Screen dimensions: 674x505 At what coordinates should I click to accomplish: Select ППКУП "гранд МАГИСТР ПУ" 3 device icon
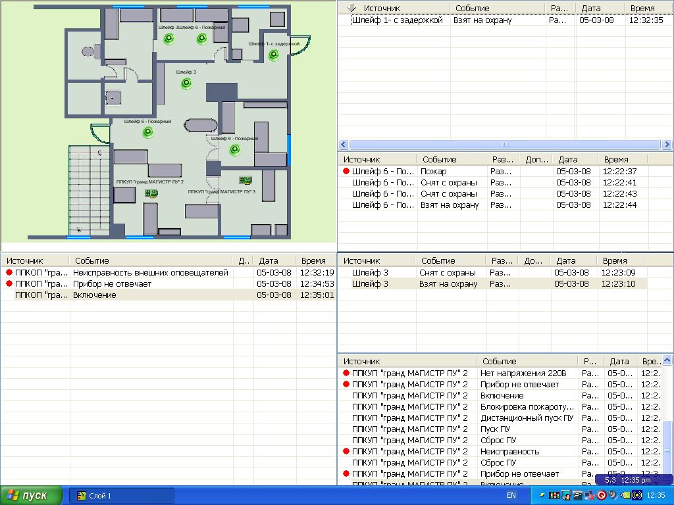click(x=246, y=180)
